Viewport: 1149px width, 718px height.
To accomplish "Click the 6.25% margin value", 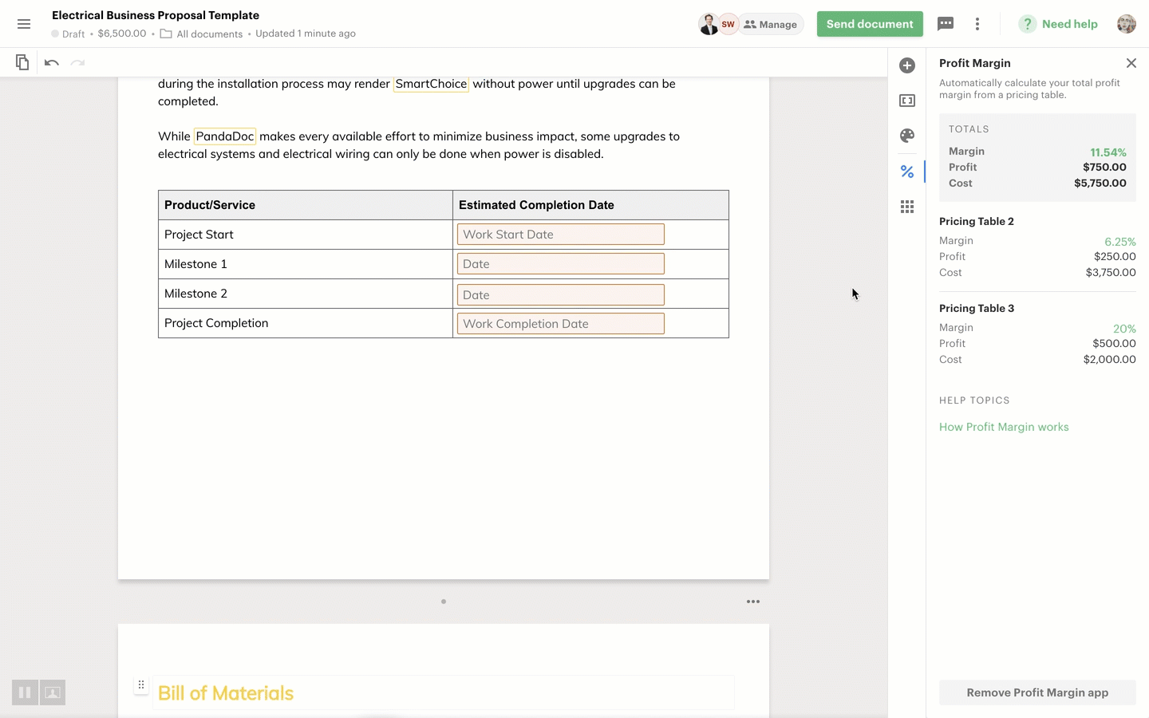I will click(1120, 242).
